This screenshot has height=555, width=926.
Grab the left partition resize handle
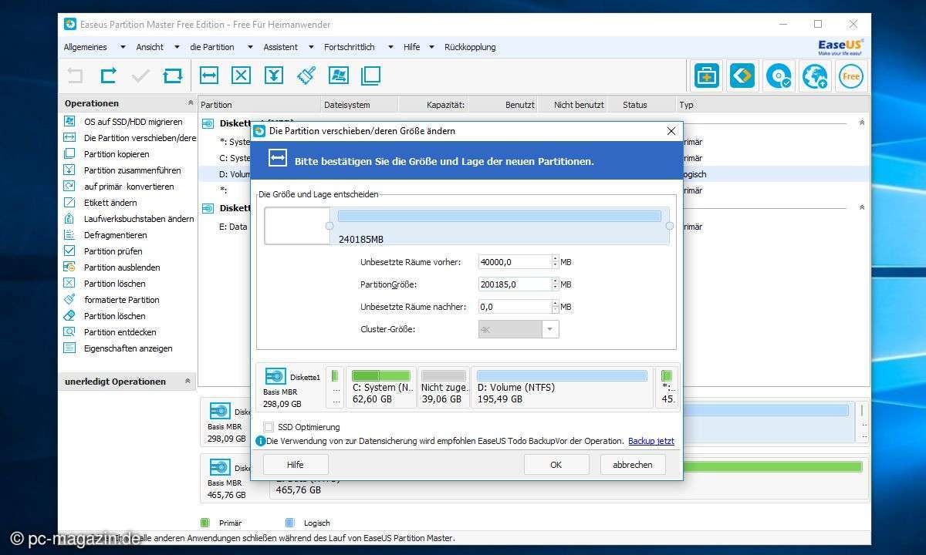[x=330, y=226]
